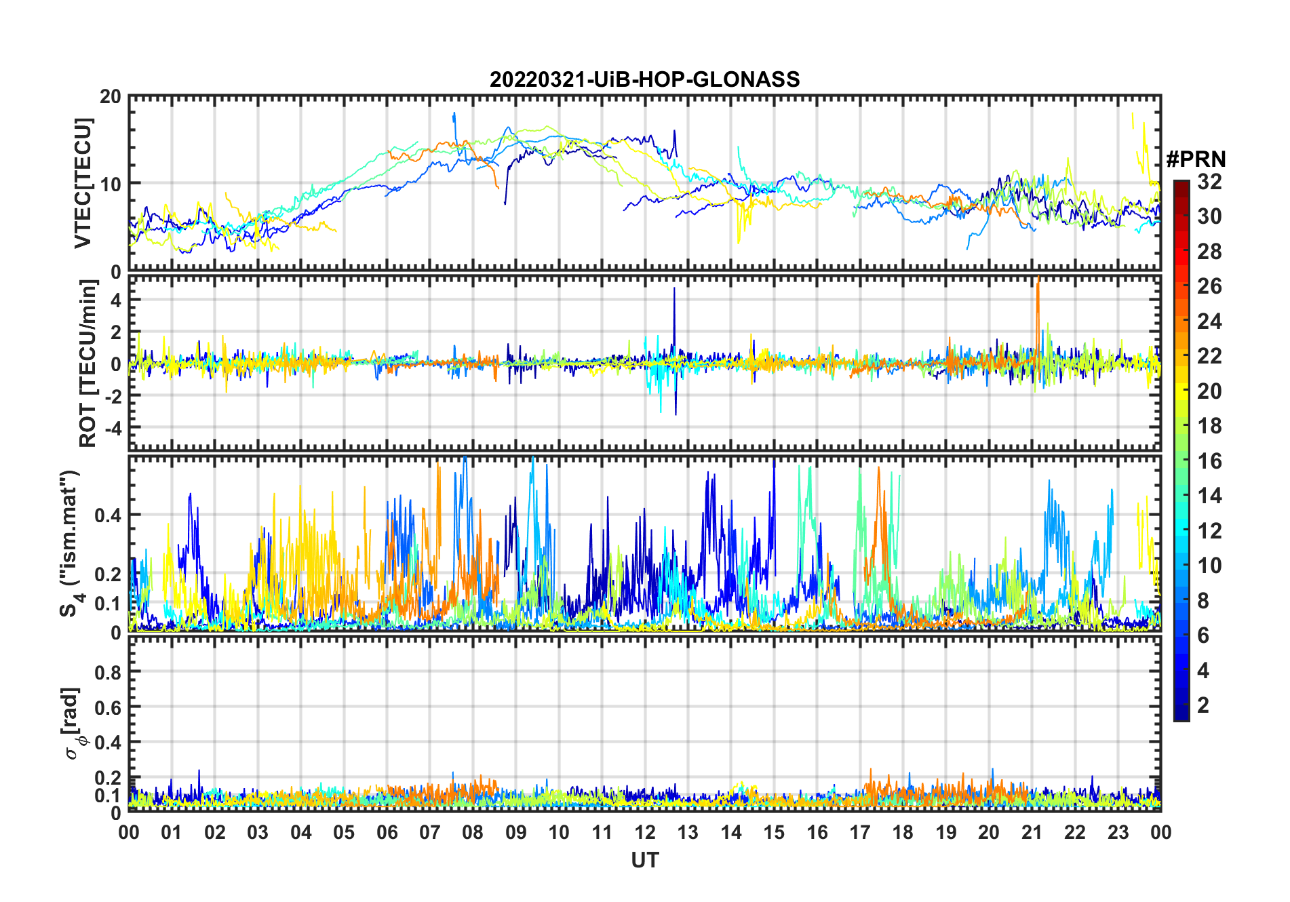This screenshot has width=1290, height=902.
Task: Click the sigma-phi y-axis tick label 0.8
Action: click(108, 672)
